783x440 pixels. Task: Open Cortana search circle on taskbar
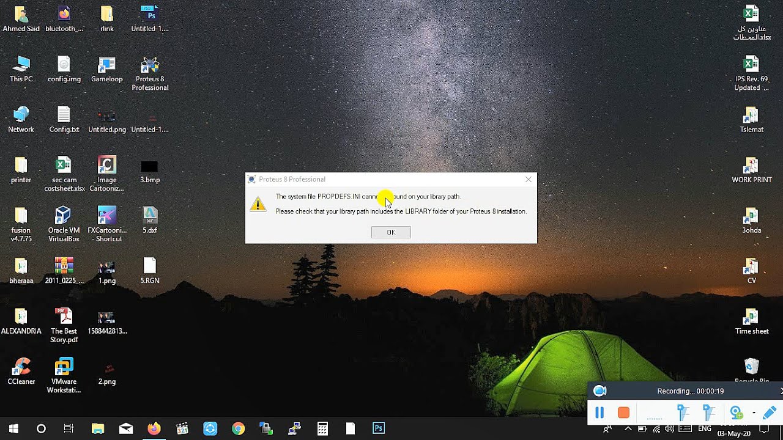[41, 428]
